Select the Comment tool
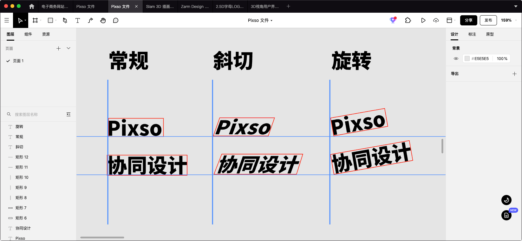Image resolution: width=522 pixels, height=241 pixels. pyautogui.click(x=116, y=20)
